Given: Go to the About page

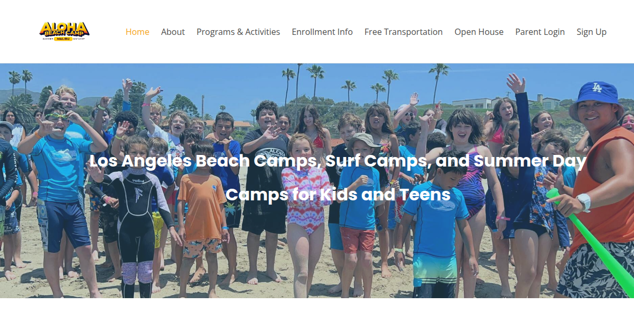Looking at the screenshot, I should pos(173,32).
